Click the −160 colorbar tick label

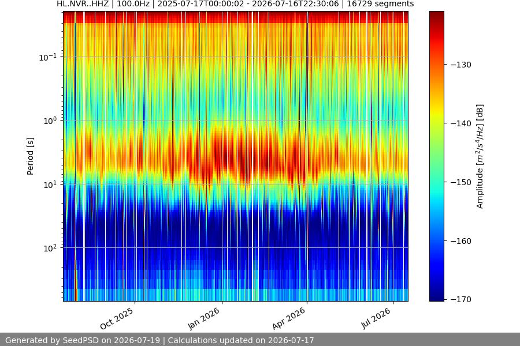(461, 242)
